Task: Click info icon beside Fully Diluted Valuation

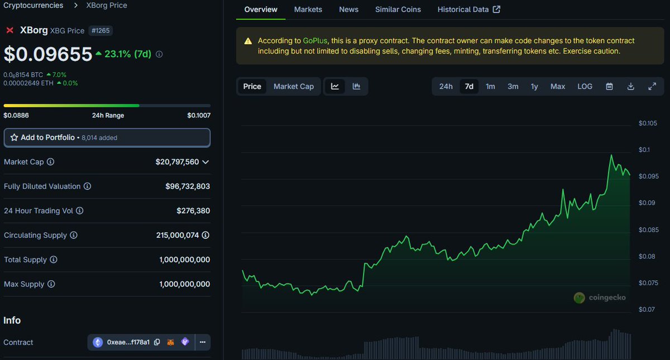Action: pos(88,186)
